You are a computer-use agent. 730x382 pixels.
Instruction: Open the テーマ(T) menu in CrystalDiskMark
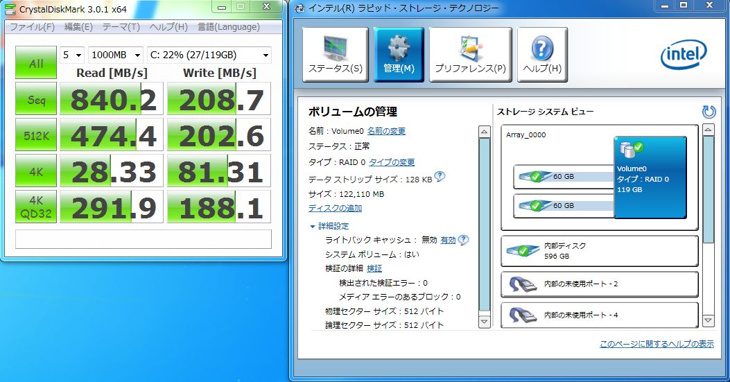tap(121, 27)
